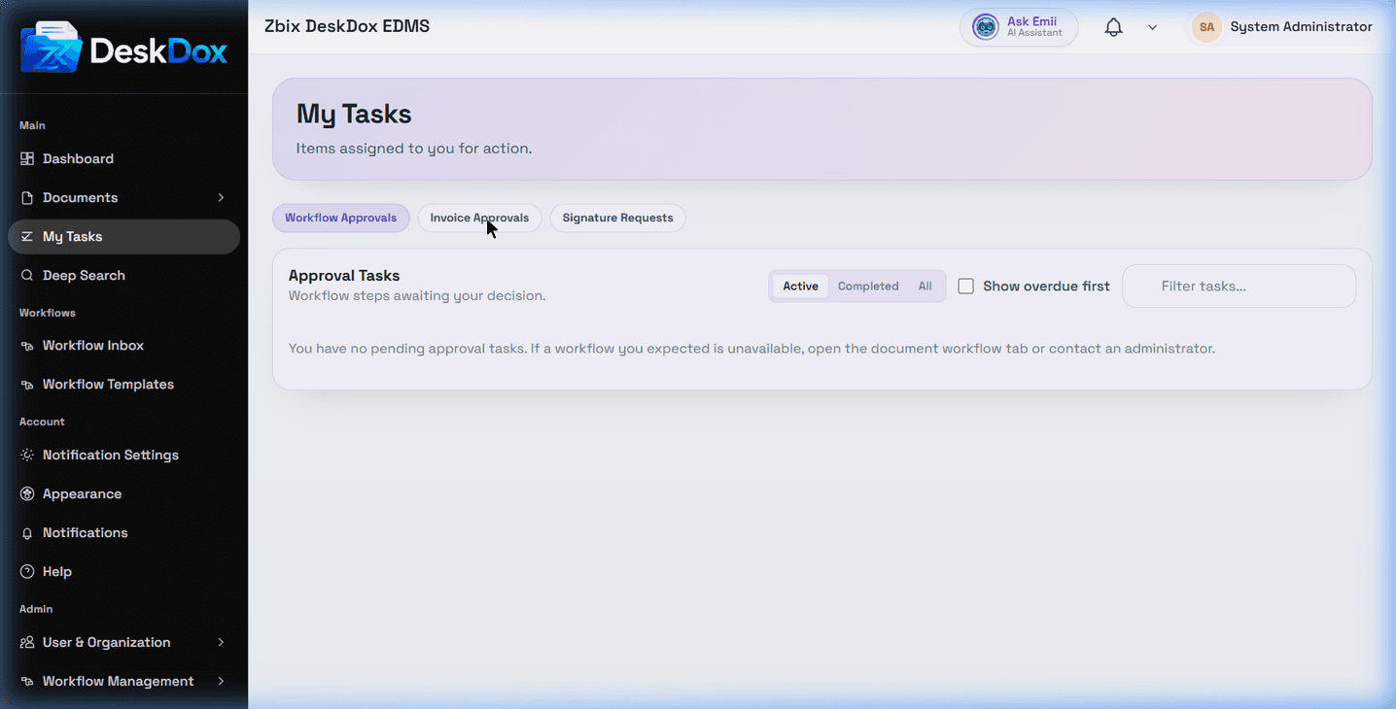Open the System Administrator account menu

(1282, 27)
